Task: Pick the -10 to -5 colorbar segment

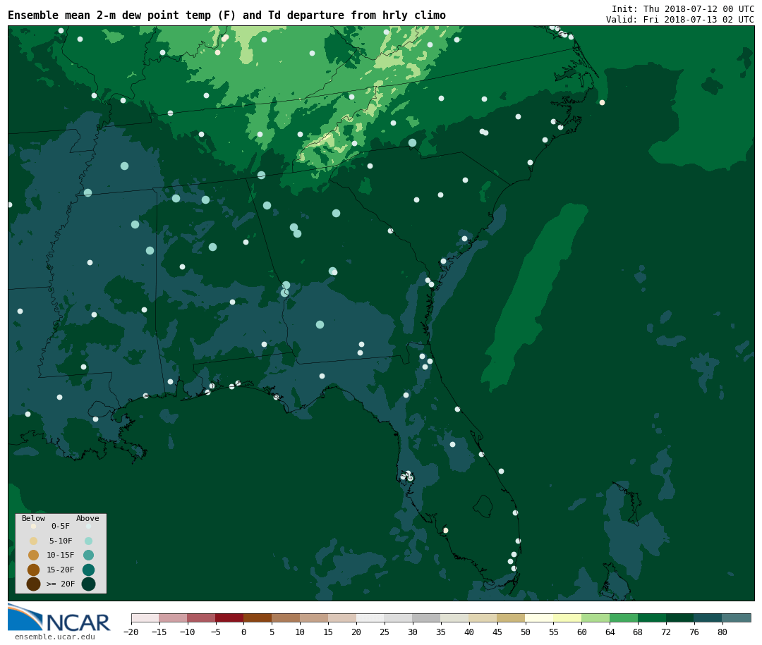Action: (201, 618)
